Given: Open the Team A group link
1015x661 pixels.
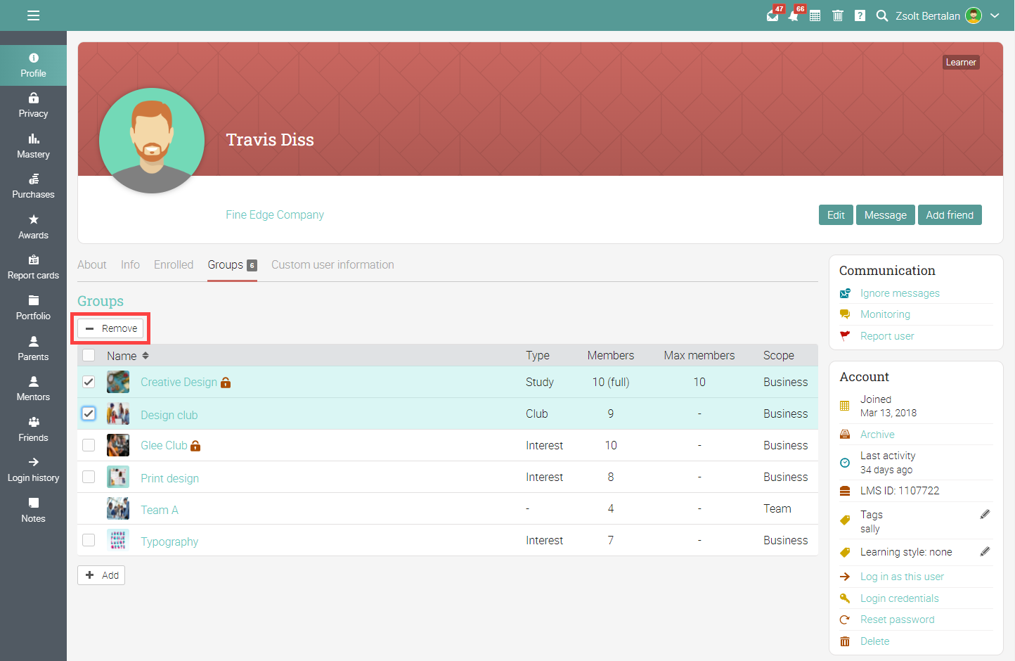Looking at the screenshot, I should [160, 510].
